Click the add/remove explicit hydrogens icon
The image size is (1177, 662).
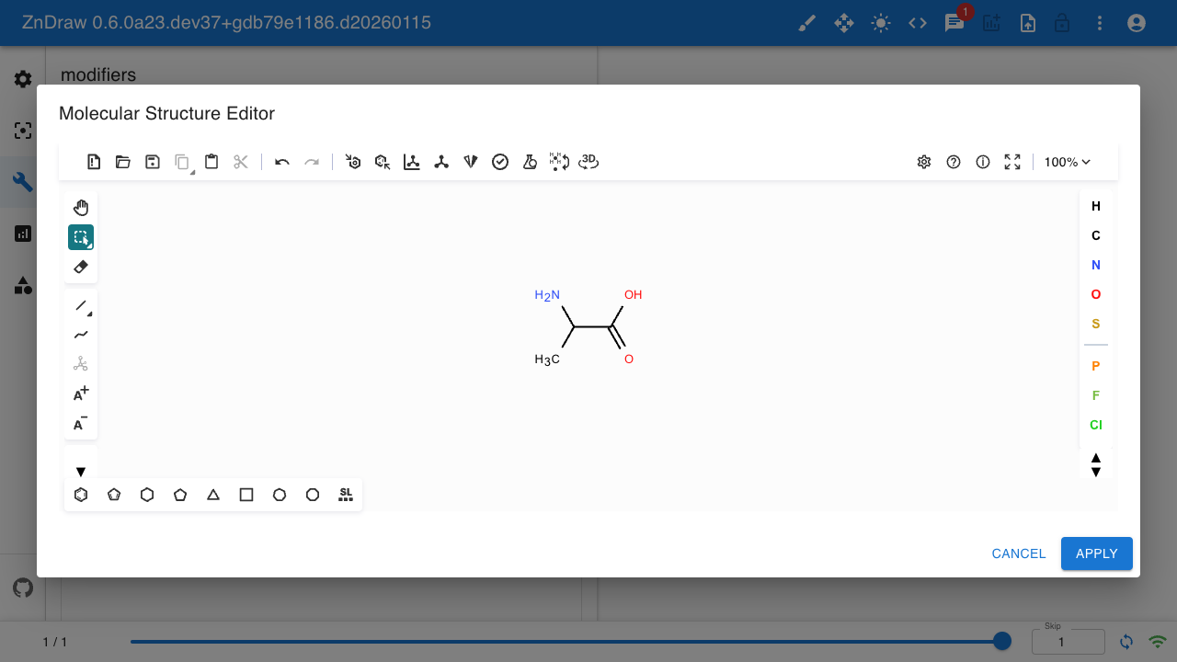click(559, 162)
